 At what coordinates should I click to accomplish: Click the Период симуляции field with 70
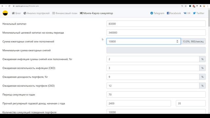tap(156, 95)
